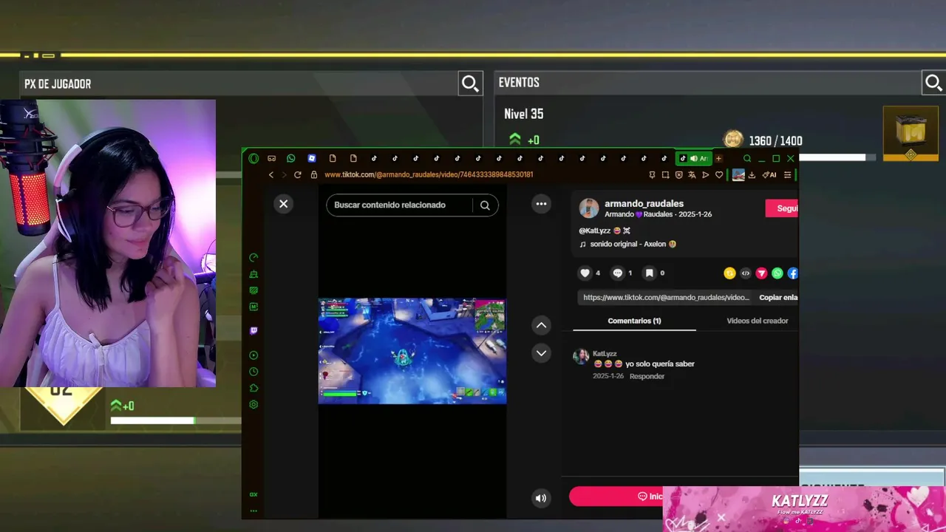The width and height of the screenshot is (946, 532).
Task: Open Twitch in the Opera sidebar
Action: [x=253, y=331]
